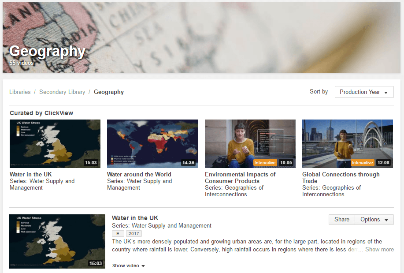Viewport: 404px width, 273px height.
Task: Expand the Show video disclosure
Action: click(x=128, y=266)
